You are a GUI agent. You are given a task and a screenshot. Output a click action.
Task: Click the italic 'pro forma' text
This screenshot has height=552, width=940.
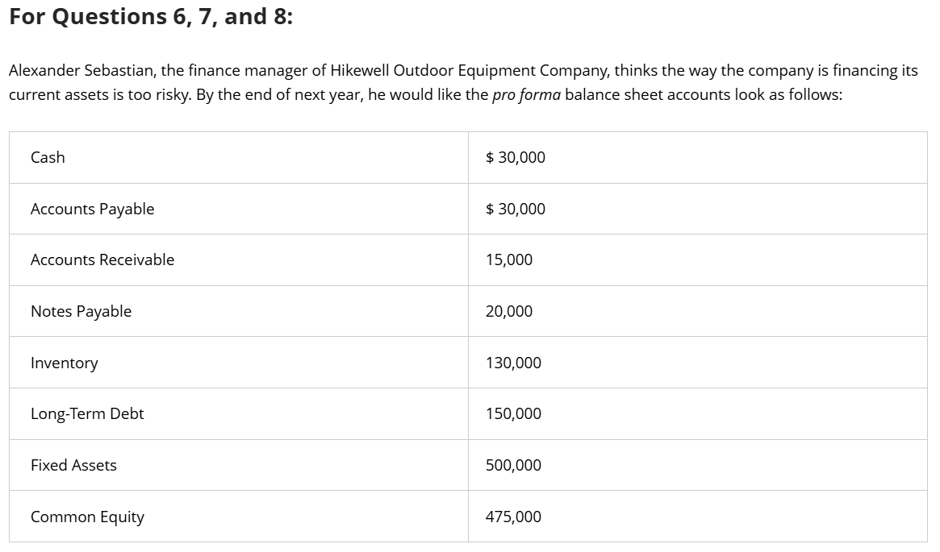[526, 95]
